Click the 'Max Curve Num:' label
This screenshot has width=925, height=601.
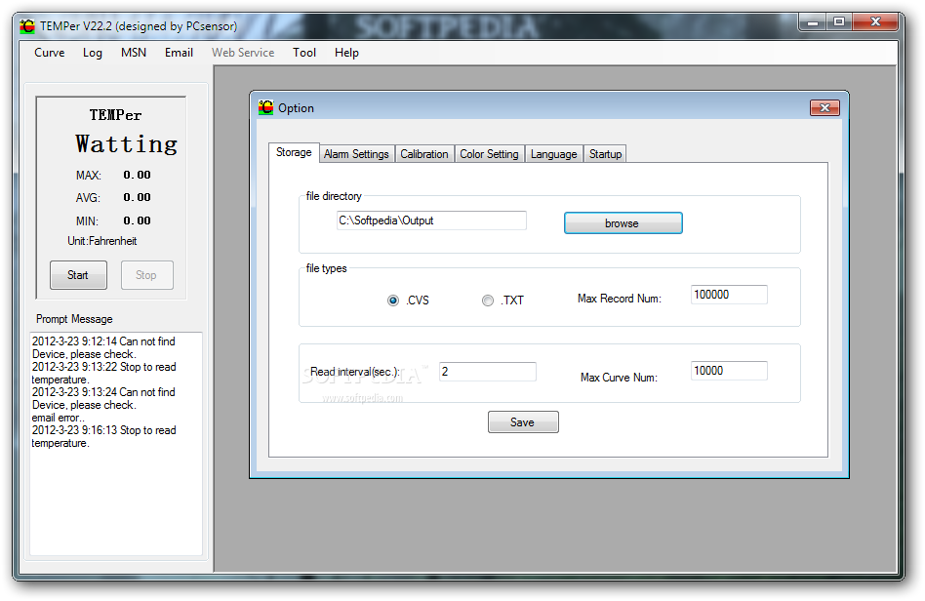pos(619,378)
